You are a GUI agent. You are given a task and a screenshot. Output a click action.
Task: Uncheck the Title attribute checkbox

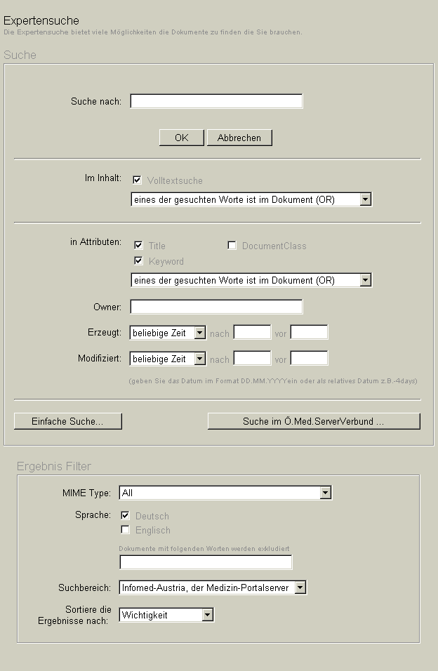click(x=138, y=245)
